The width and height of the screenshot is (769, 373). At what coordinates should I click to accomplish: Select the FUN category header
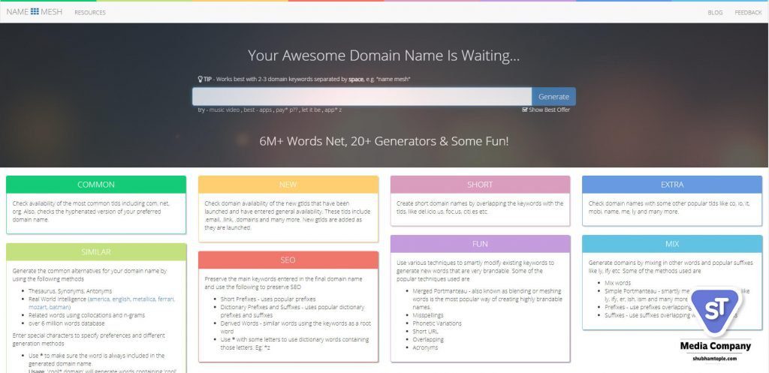click(x=480, y=244)
